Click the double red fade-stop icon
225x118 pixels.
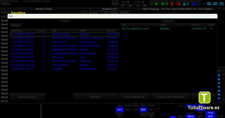point(178,4)
